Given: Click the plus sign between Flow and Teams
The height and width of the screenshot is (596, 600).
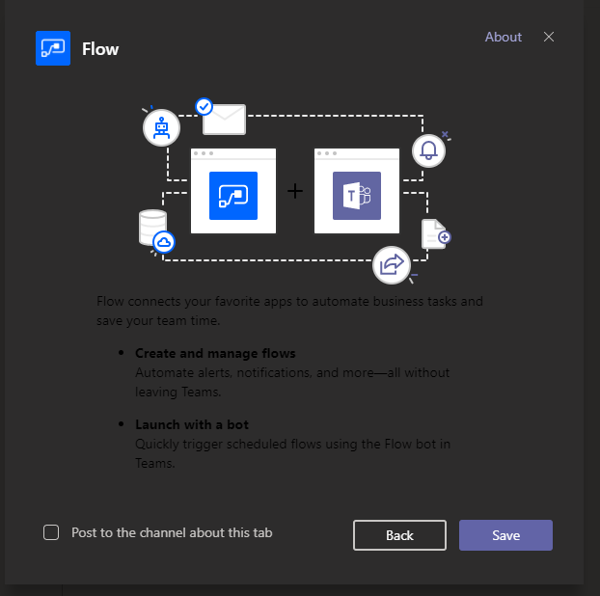Looking at the screenshot, I should [295, 191].
